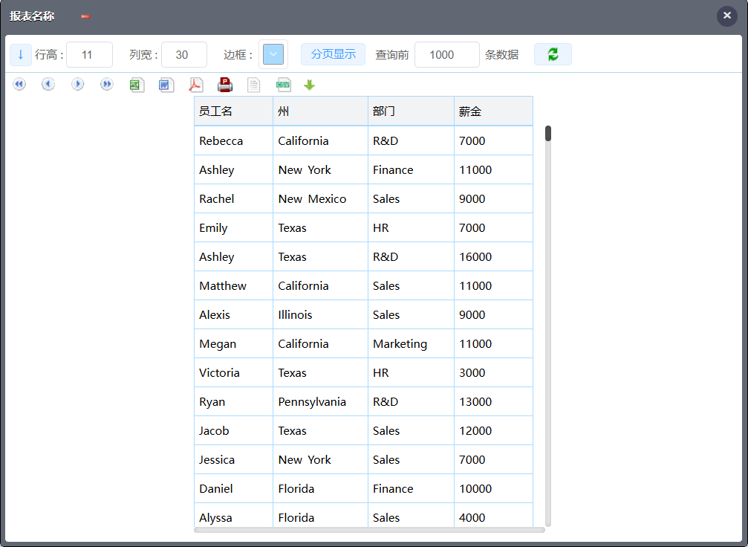Export report as PDF
This screenshot has height=547, width=748.
tap(195, 85)
